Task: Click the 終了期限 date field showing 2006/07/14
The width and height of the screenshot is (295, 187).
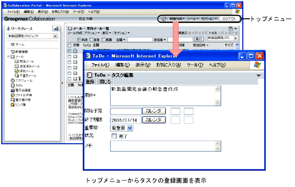Action: [126, 120]
